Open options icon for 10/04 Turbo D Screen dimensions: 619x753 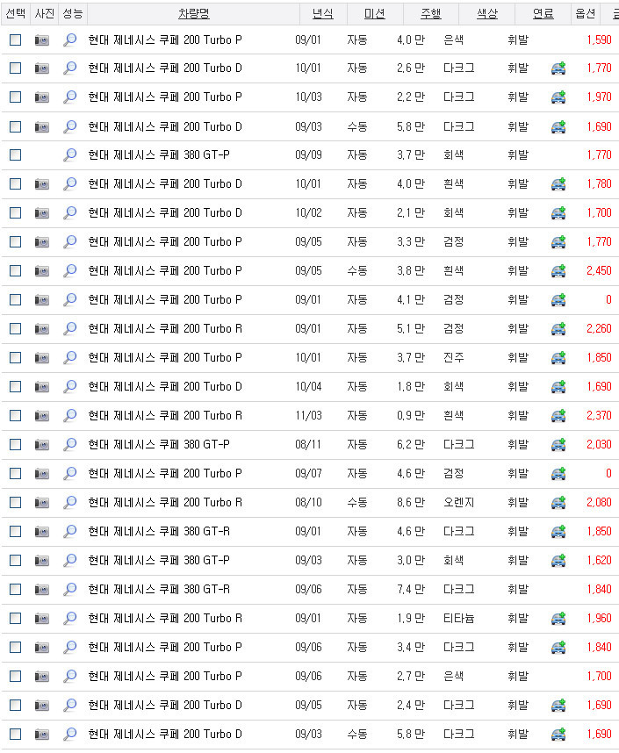[558, 386]
